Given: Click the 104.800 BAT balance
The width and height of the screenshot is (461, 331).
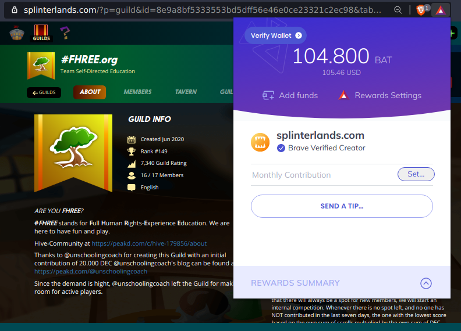Looking at the screenshot, I should coord(342,56).
